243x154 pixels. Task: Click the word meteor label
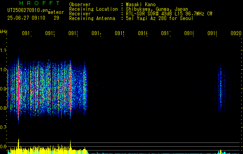56,12
